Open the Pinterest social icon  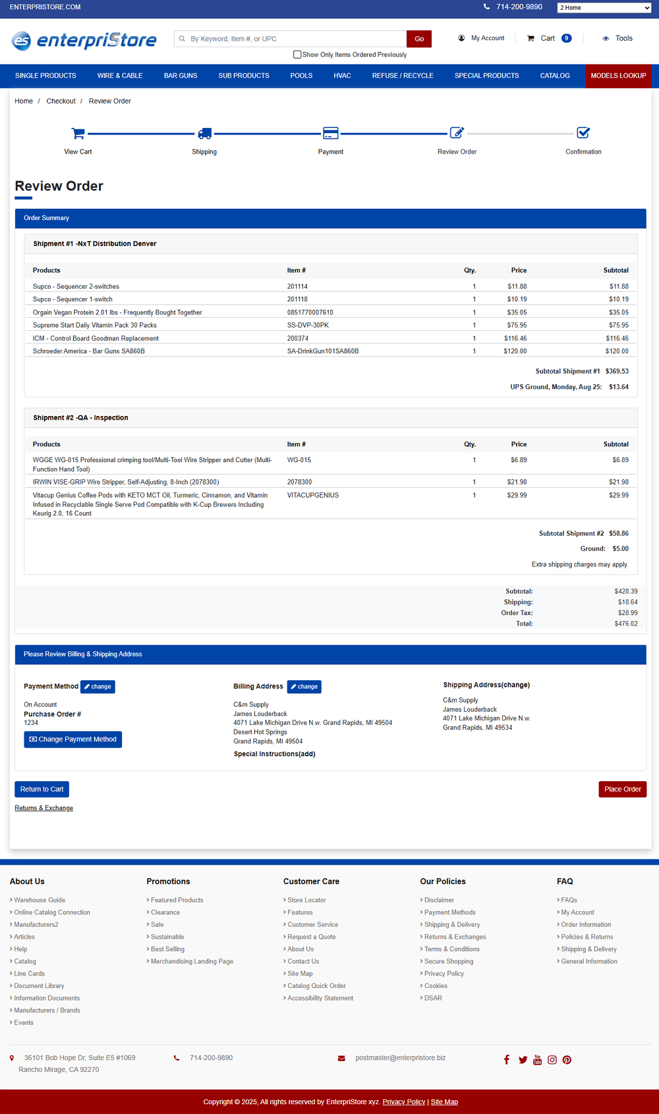(x=567, y=1060)
